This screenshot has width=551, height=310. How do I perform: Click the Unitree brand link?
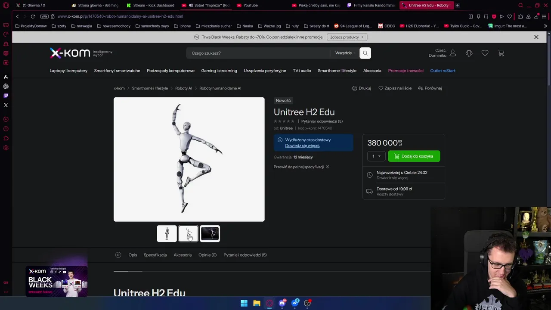[x=286, y=128]
